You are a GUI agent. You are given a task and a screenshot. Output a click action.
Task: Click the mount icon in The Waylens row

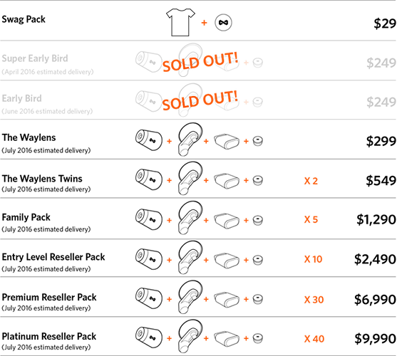click(x=190, y=140)
